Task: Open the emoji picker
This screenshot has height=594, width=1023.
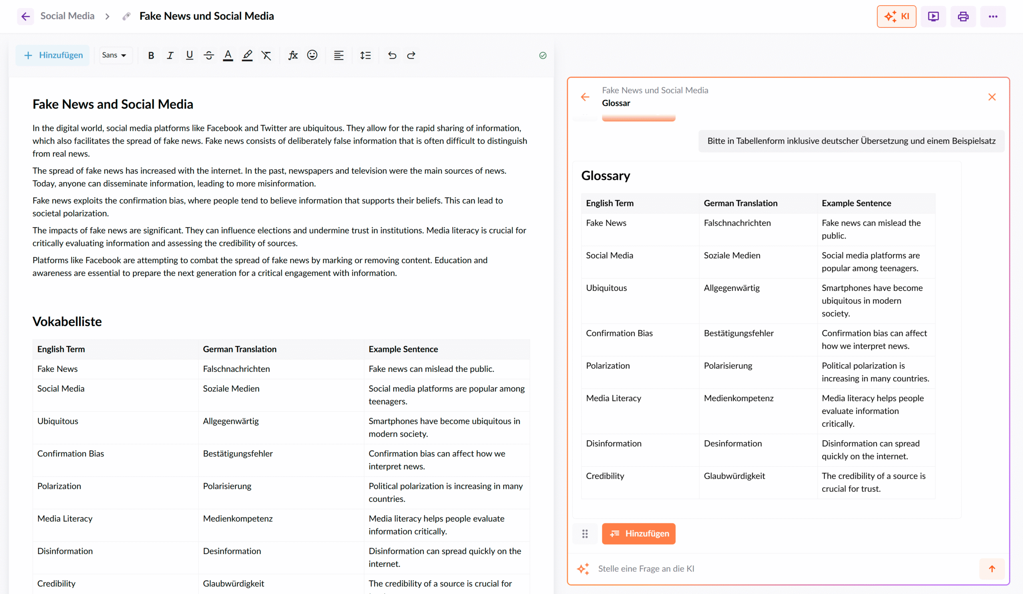Action: pyautogui.click(x=312, y=55)
